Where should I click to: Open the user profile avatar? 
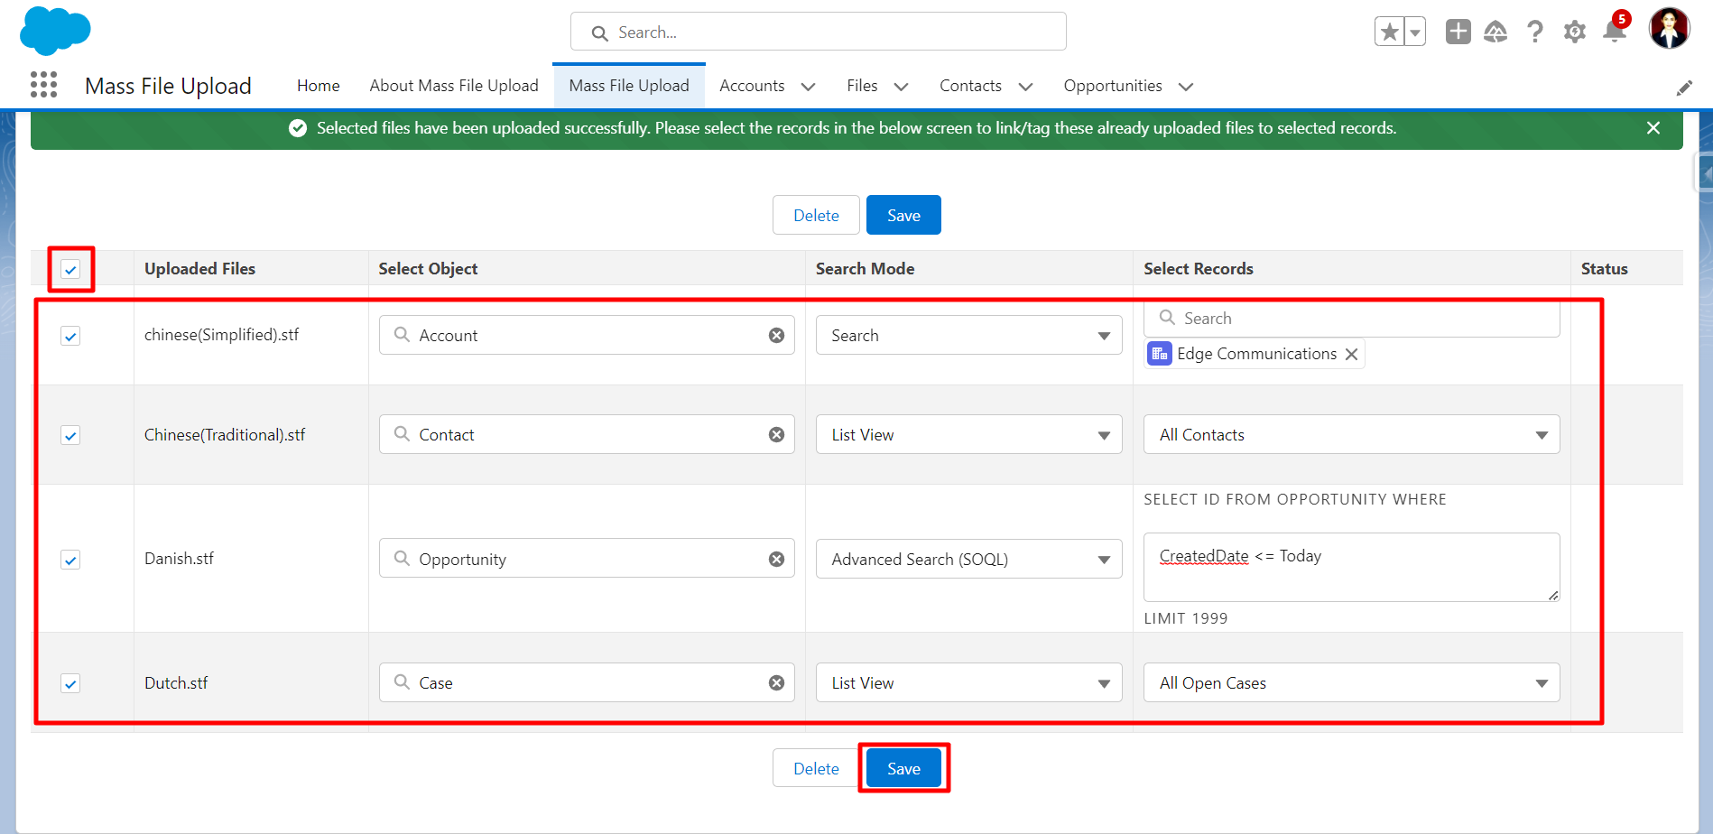coord(1669,29)
